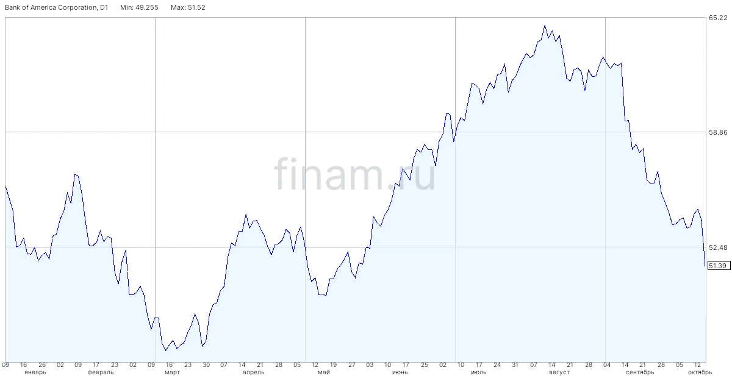Viewport: 732px width, 384px height.
Task: Select the "октябрь" month label
Action: (x=700, y=372)
